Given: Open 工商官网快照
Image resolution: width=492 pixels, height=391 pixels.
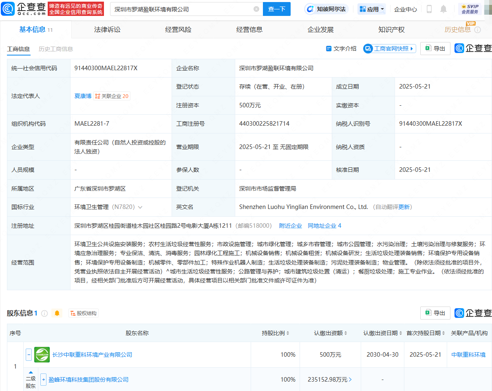Looking at the screenshot, I should coord(390,49).
